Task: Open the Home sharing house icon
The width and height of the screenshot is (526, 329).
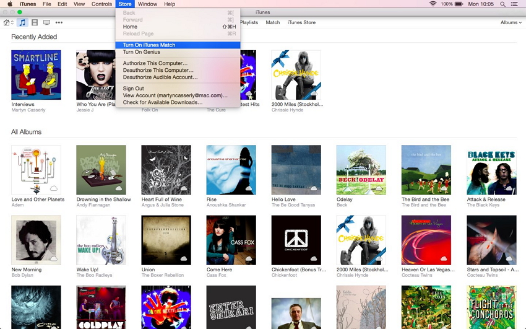Action: (6, 22)
